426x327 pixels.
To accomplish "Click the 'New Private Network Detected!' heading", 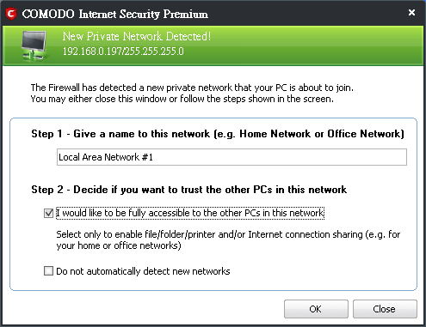I will pos(137,36).
